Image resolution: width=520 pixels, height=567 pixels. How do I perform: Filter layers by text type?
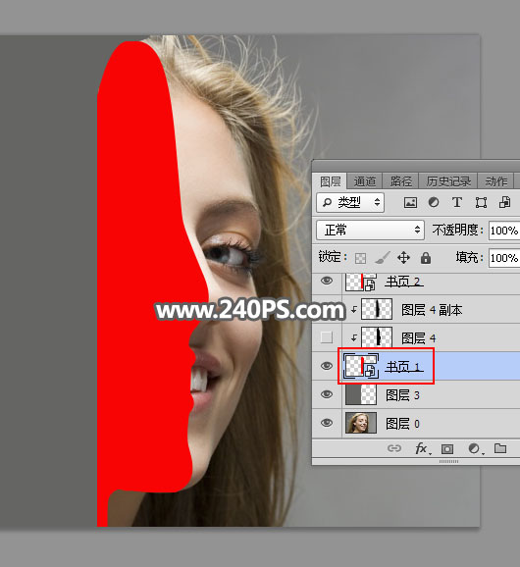pos(457,202)
